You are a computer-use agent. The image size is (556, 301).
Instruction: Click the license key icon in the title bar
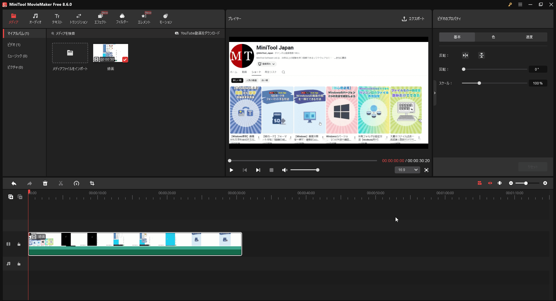coord(510,4)
